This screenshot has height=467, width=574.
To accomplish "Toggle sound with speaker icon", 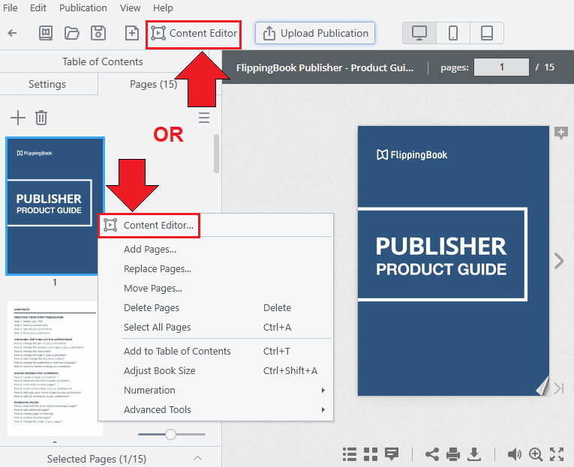I will coord(514,454).
